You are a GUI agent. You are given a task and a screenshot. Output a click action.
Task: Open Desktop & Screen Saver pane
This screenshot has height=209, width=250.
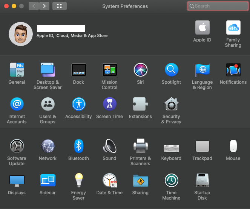48,70
